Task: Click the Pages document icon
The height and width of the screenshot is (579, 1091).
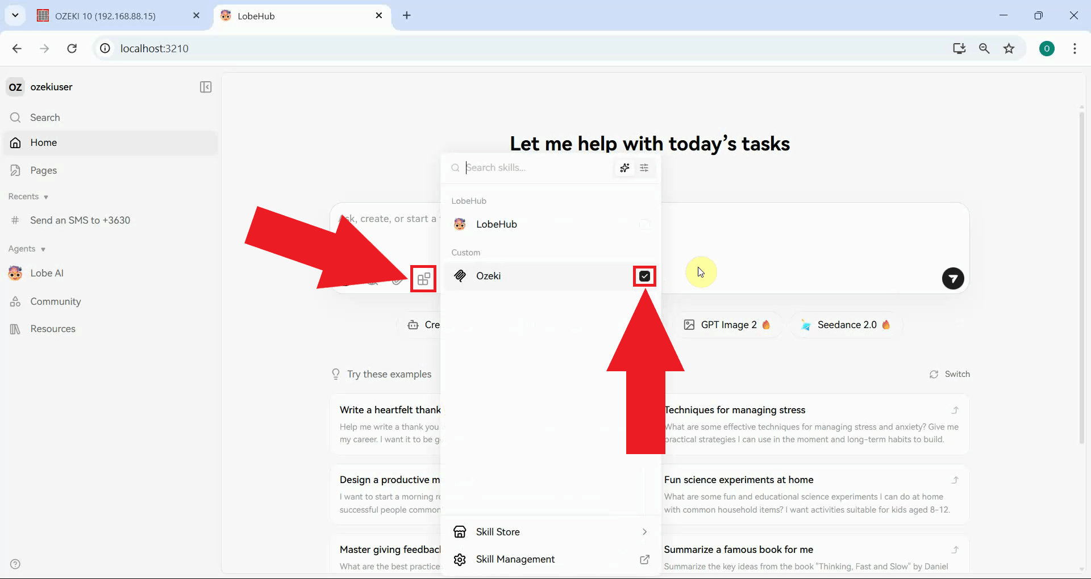Action: click(x=15, y=170)
